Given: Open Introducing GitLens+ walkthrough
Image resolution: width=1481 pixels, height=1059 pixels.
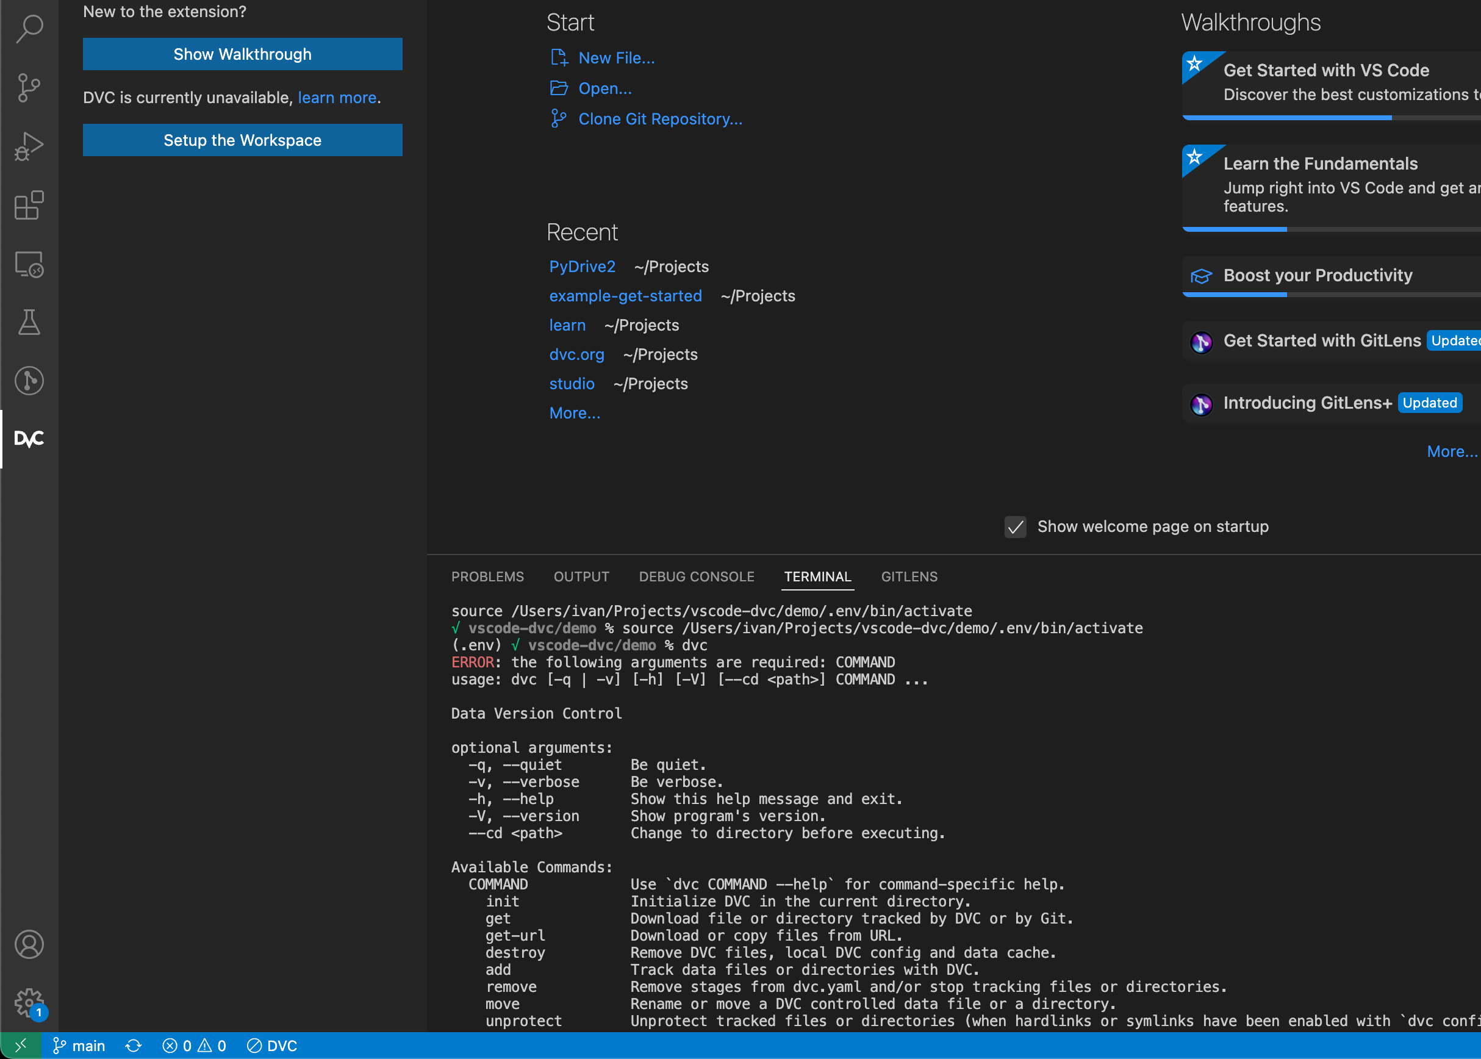Looking at the screenshot, I should pos(1331,404).
